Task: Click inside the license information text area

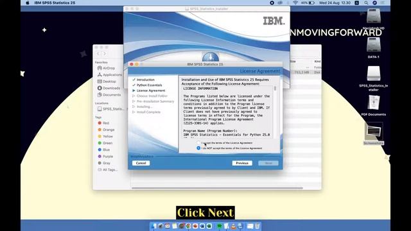Action: coord(227,112)
